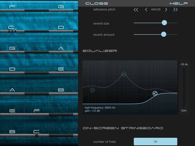Select the high frequency equalizer handle
Screen dimensions: 195x146
[x=155, y=93]
